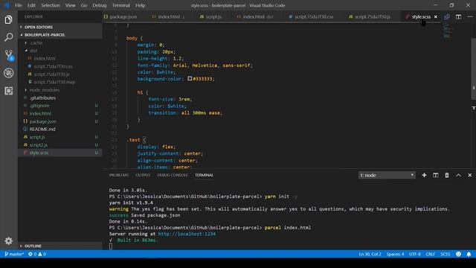Open the editor More Actions ellipsis
The height and width of the screenshot is (268, 476).
coord(469,16)
